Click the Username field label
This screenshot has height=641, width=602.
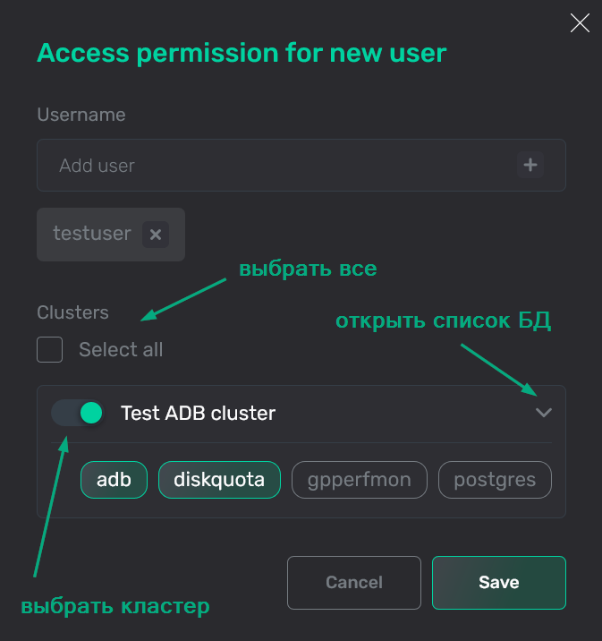pyautogui.click(x=81, y=115)
